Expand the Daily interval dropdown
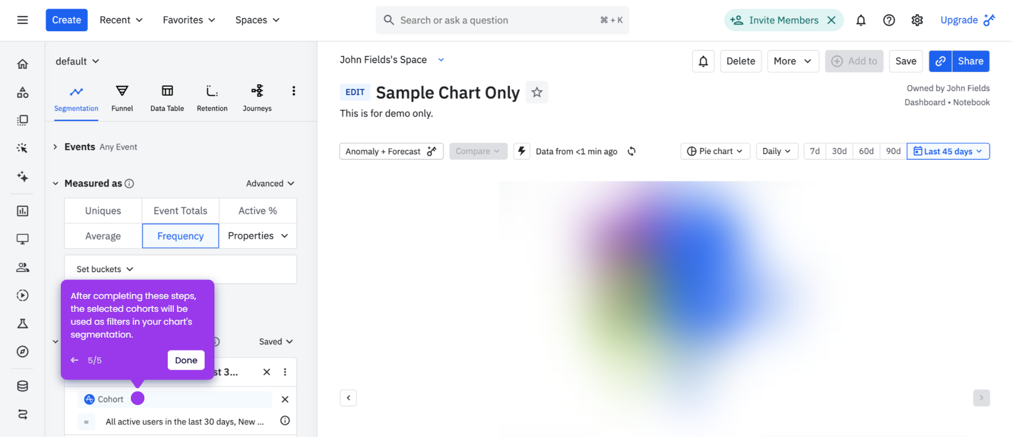Screen dimensions: 1012x437 [777, 151]
